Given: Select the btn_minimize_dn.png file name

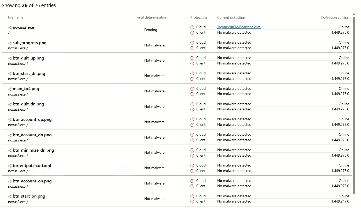Looking at the screenshot, I should 33,150.
